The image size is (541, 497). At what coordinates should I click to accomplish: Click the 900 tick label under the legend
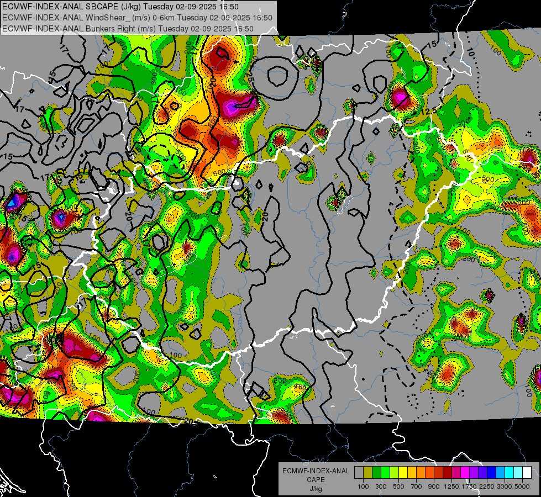tap(434, 487)
